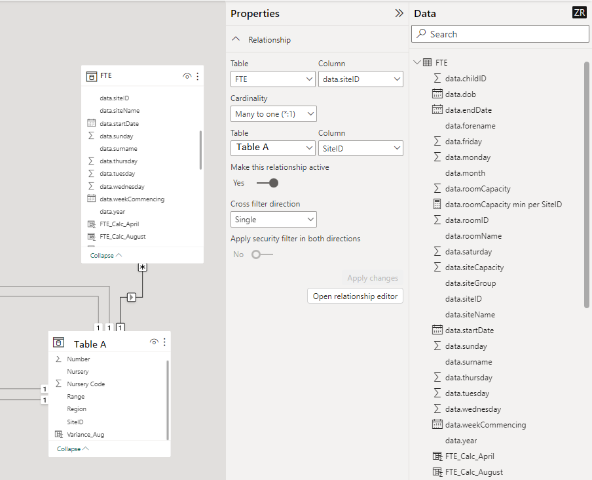Click the Data pane vertical scrollbar
The height and width of the screenshot is (480, 592).
(x=586, y=184)
